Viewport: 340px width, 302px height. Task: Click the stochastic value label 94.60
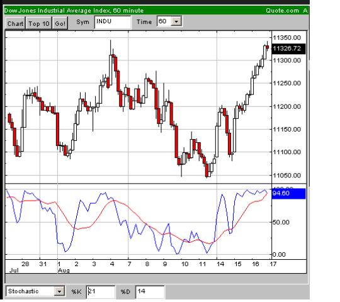pyautogui.click(x=288, y=193)
